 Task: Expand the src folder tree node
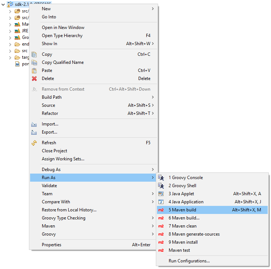click(x=10, y=51)
